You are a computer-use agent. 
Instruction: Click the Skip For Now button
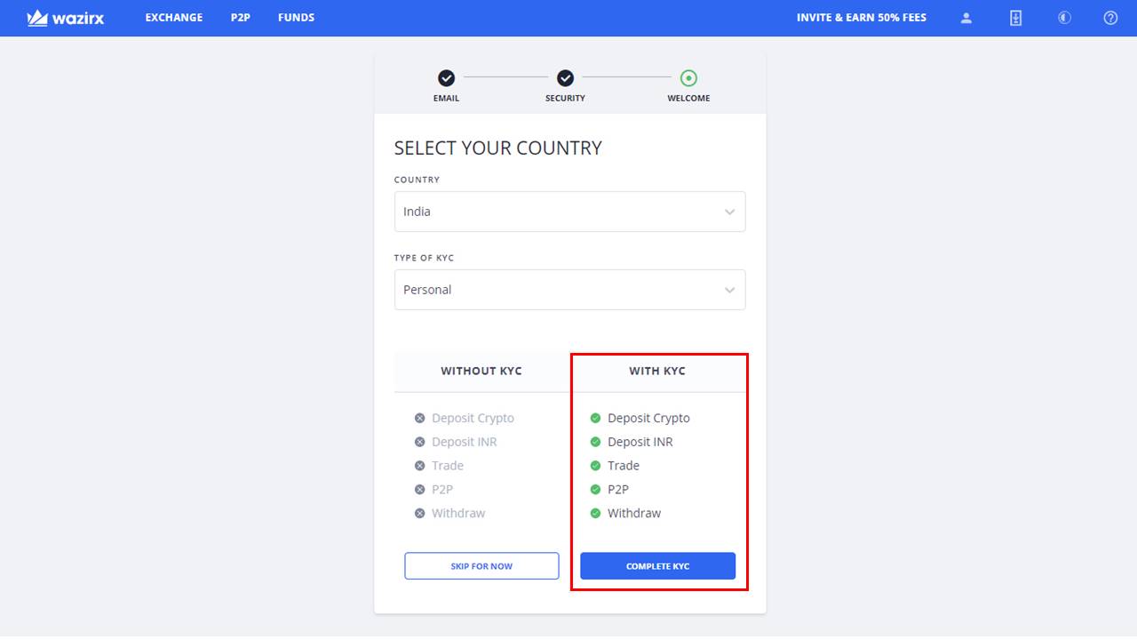481,566
